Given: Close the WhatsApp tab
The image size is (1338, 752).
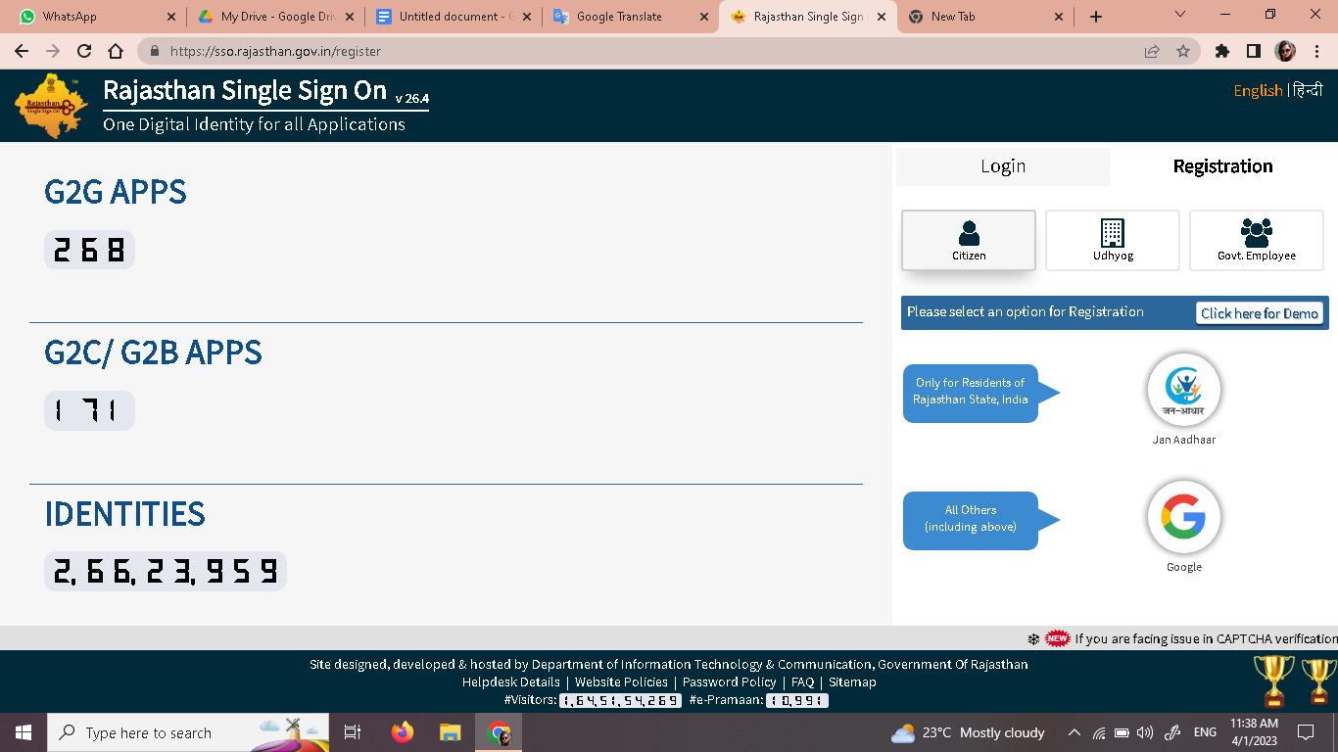Looking at the screenshot, I should click(x=171, y=17).
